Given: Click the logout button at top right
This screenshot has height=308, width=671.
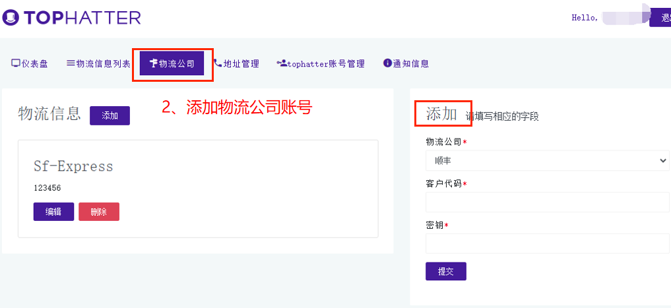Looking at the screenshot, I should pos(660,18).
